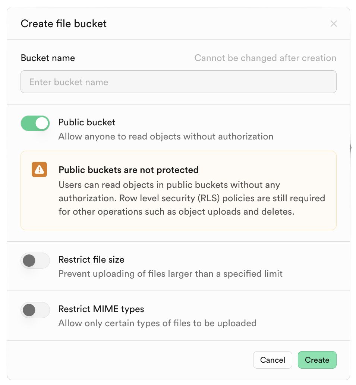356x385 pixels.
Task: Click the Bucket name label
Action: 48,58
